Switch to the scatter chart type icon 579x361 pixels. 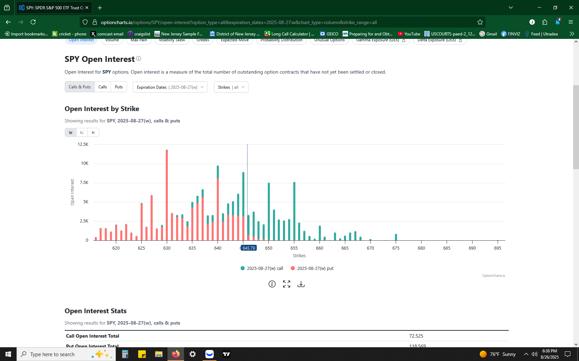(93, 132)
